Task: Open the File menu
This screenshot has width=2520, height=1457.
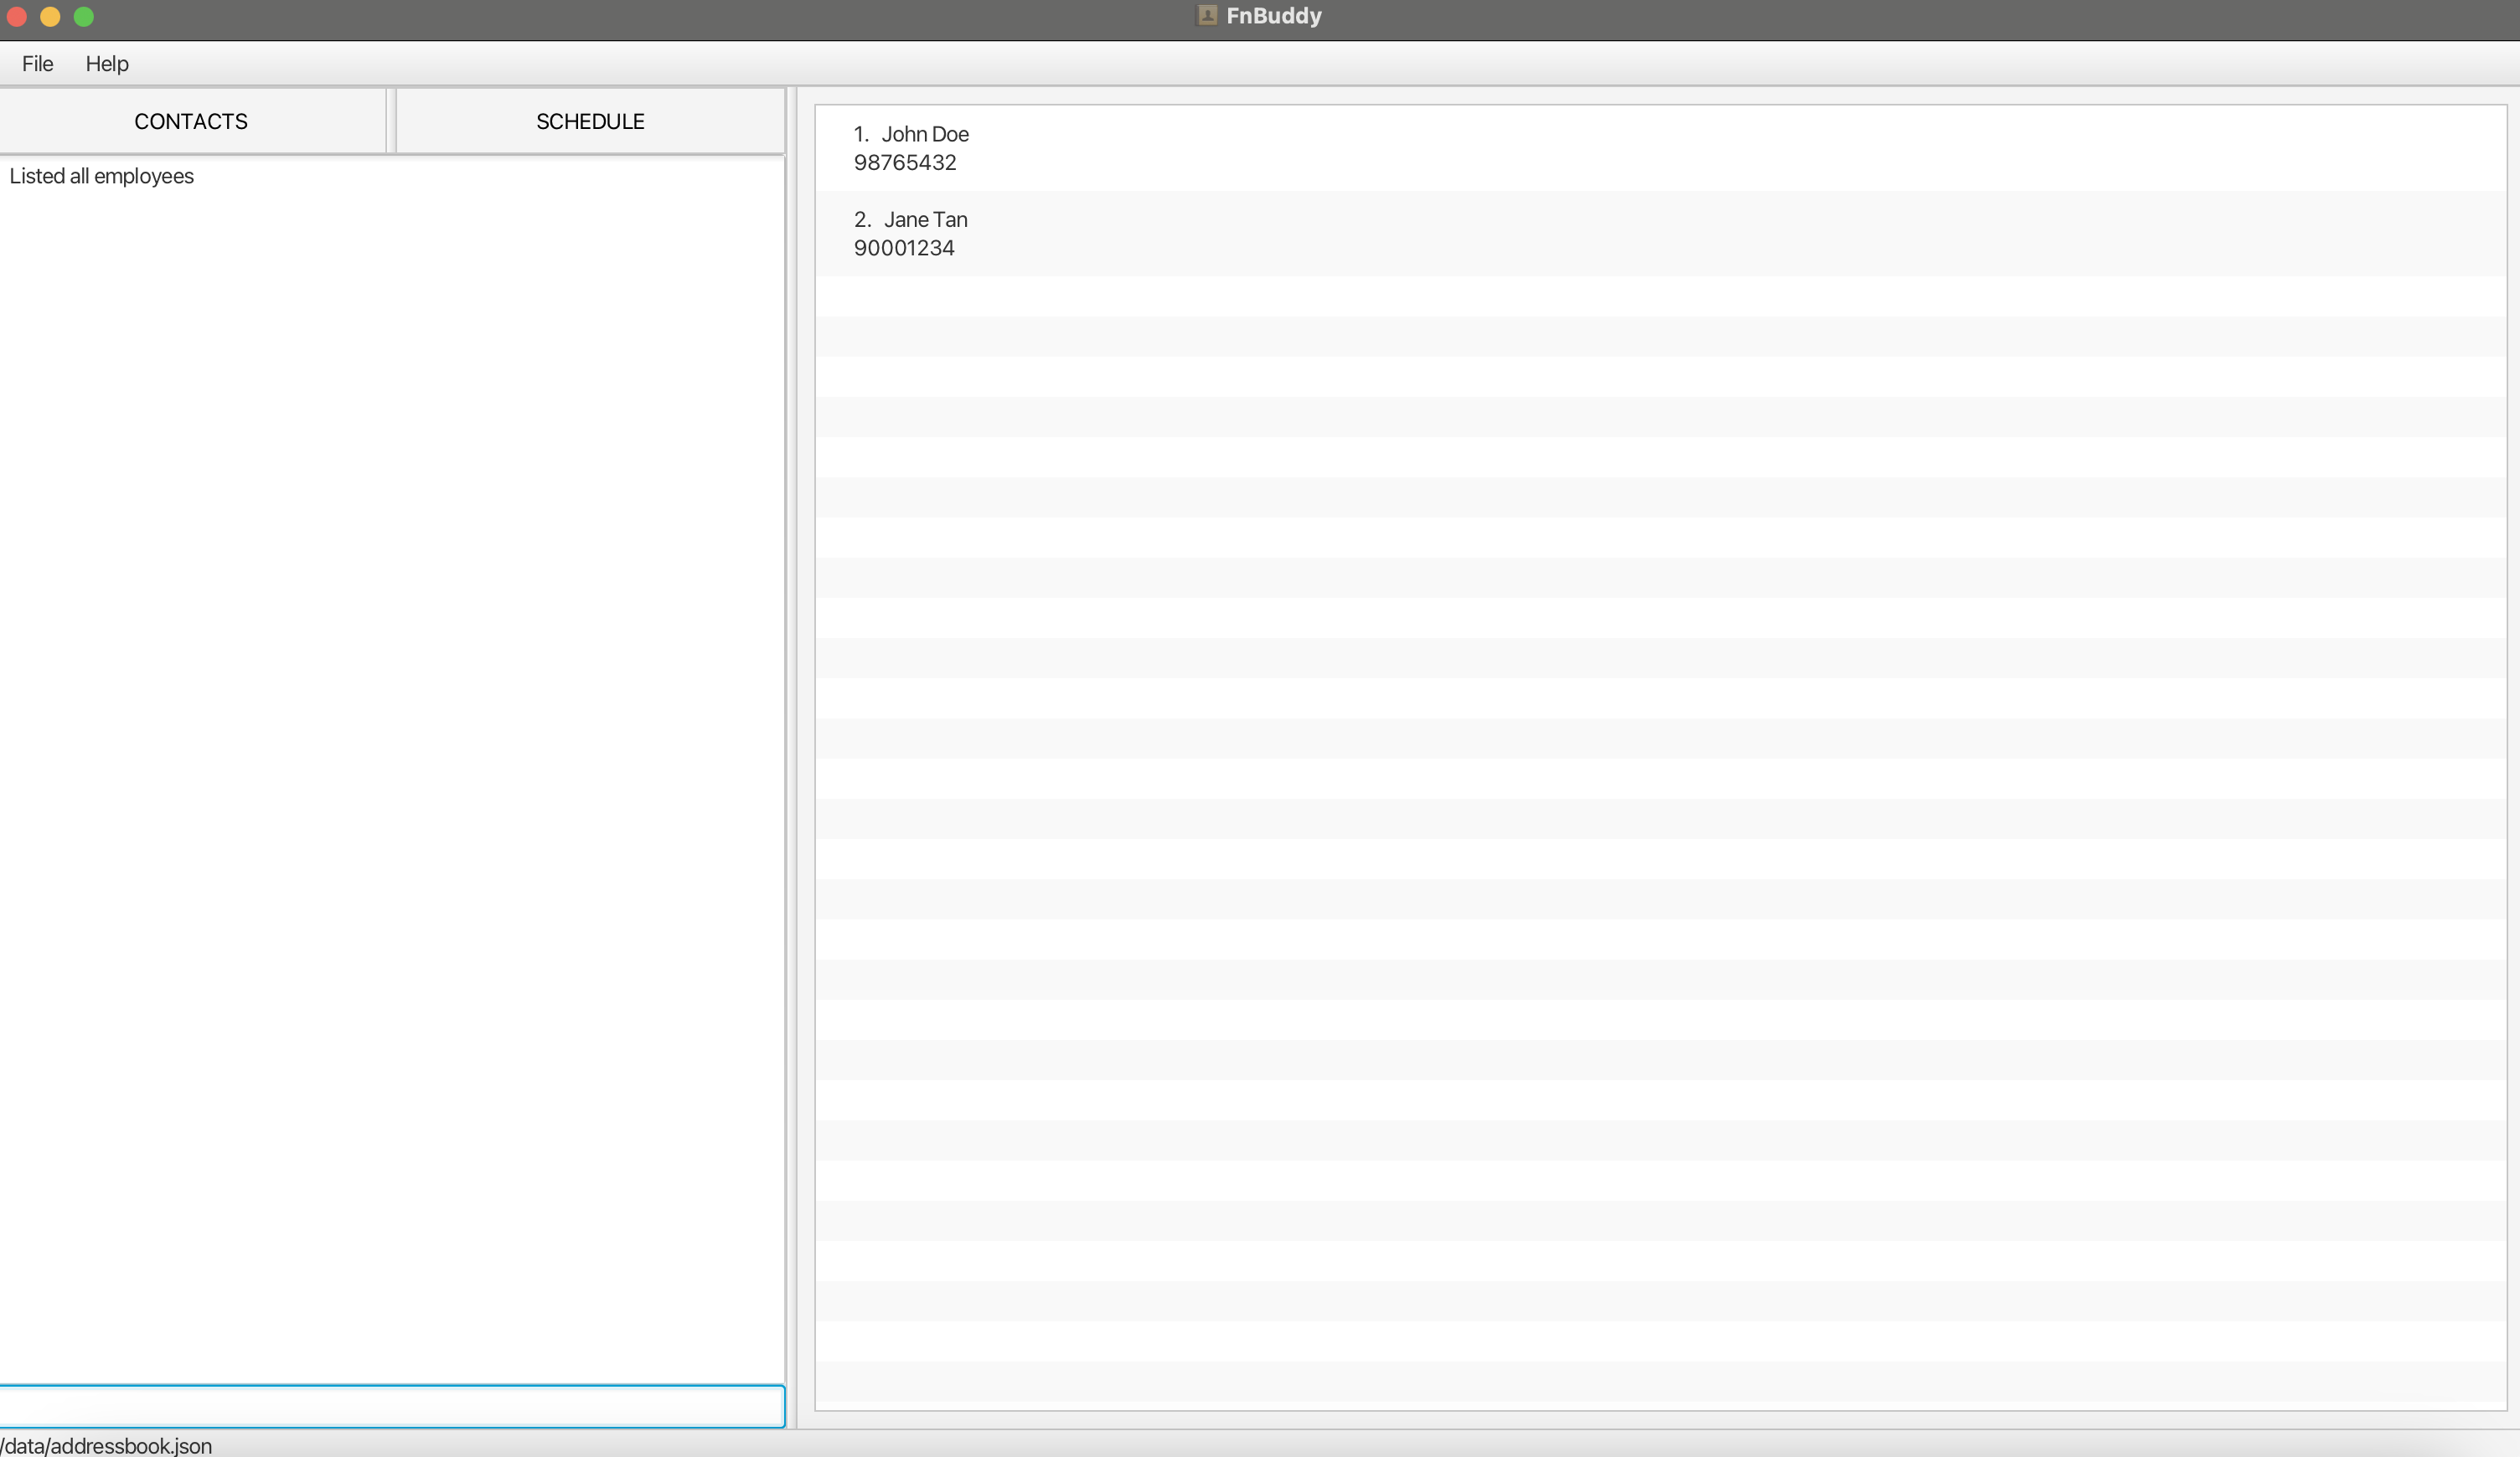Action: tap(37, 64)
